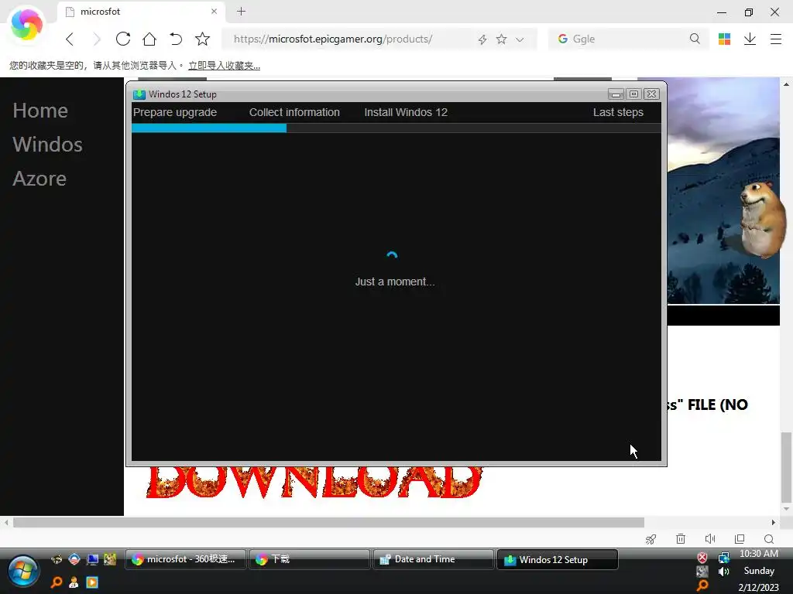Viewport: 793px width, 594px height.
Task: Click the computer monitor quick launch icon
Action: (x=92, y=559)
